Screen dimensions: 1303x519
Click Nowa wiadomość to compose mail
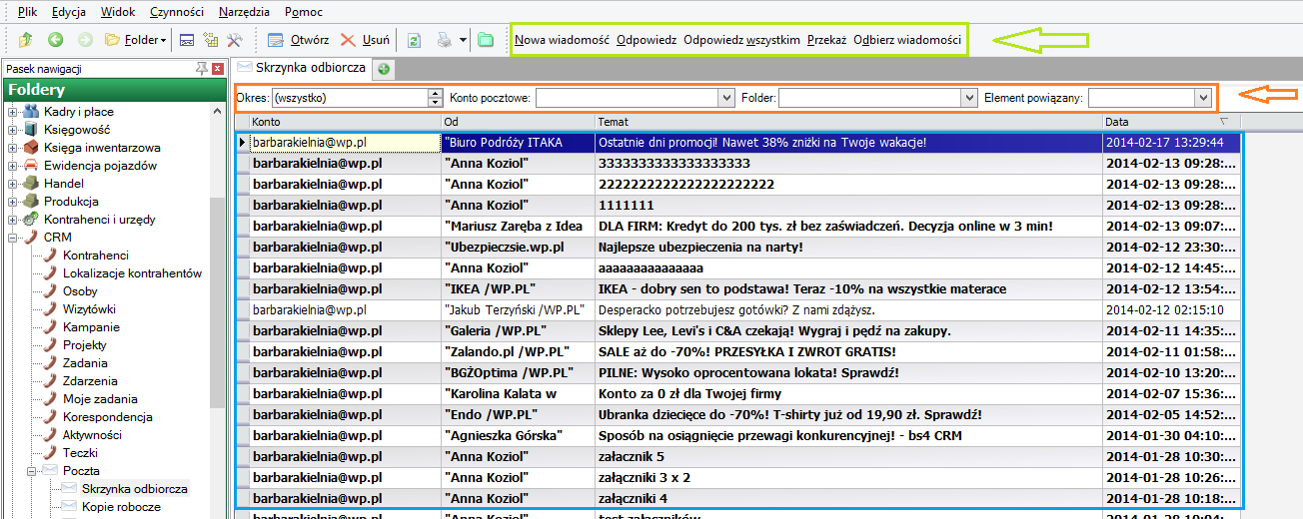tap(562, 40)
